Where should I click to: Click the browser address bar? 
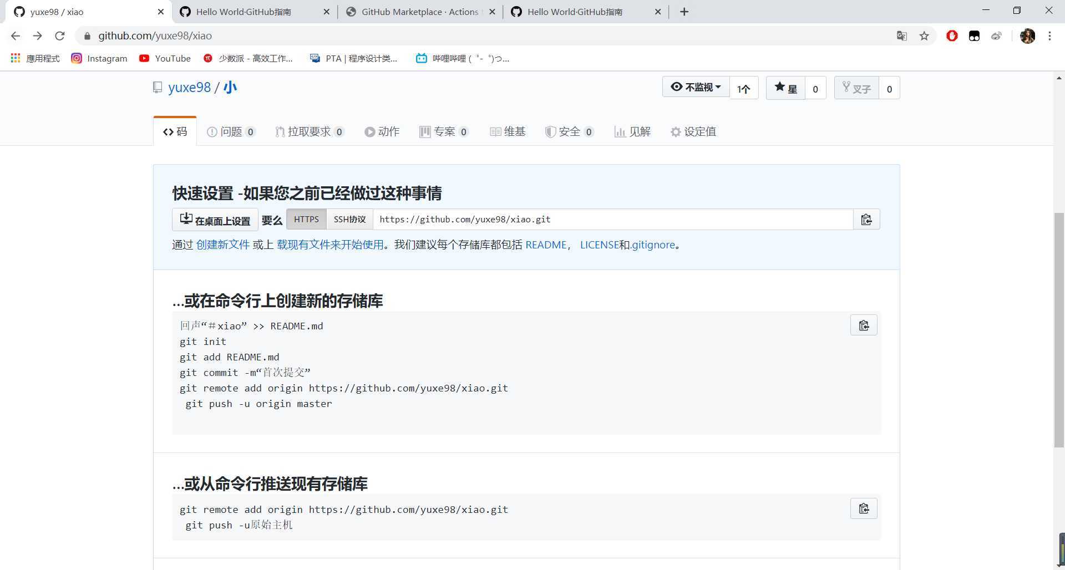[x=488, y=36]
